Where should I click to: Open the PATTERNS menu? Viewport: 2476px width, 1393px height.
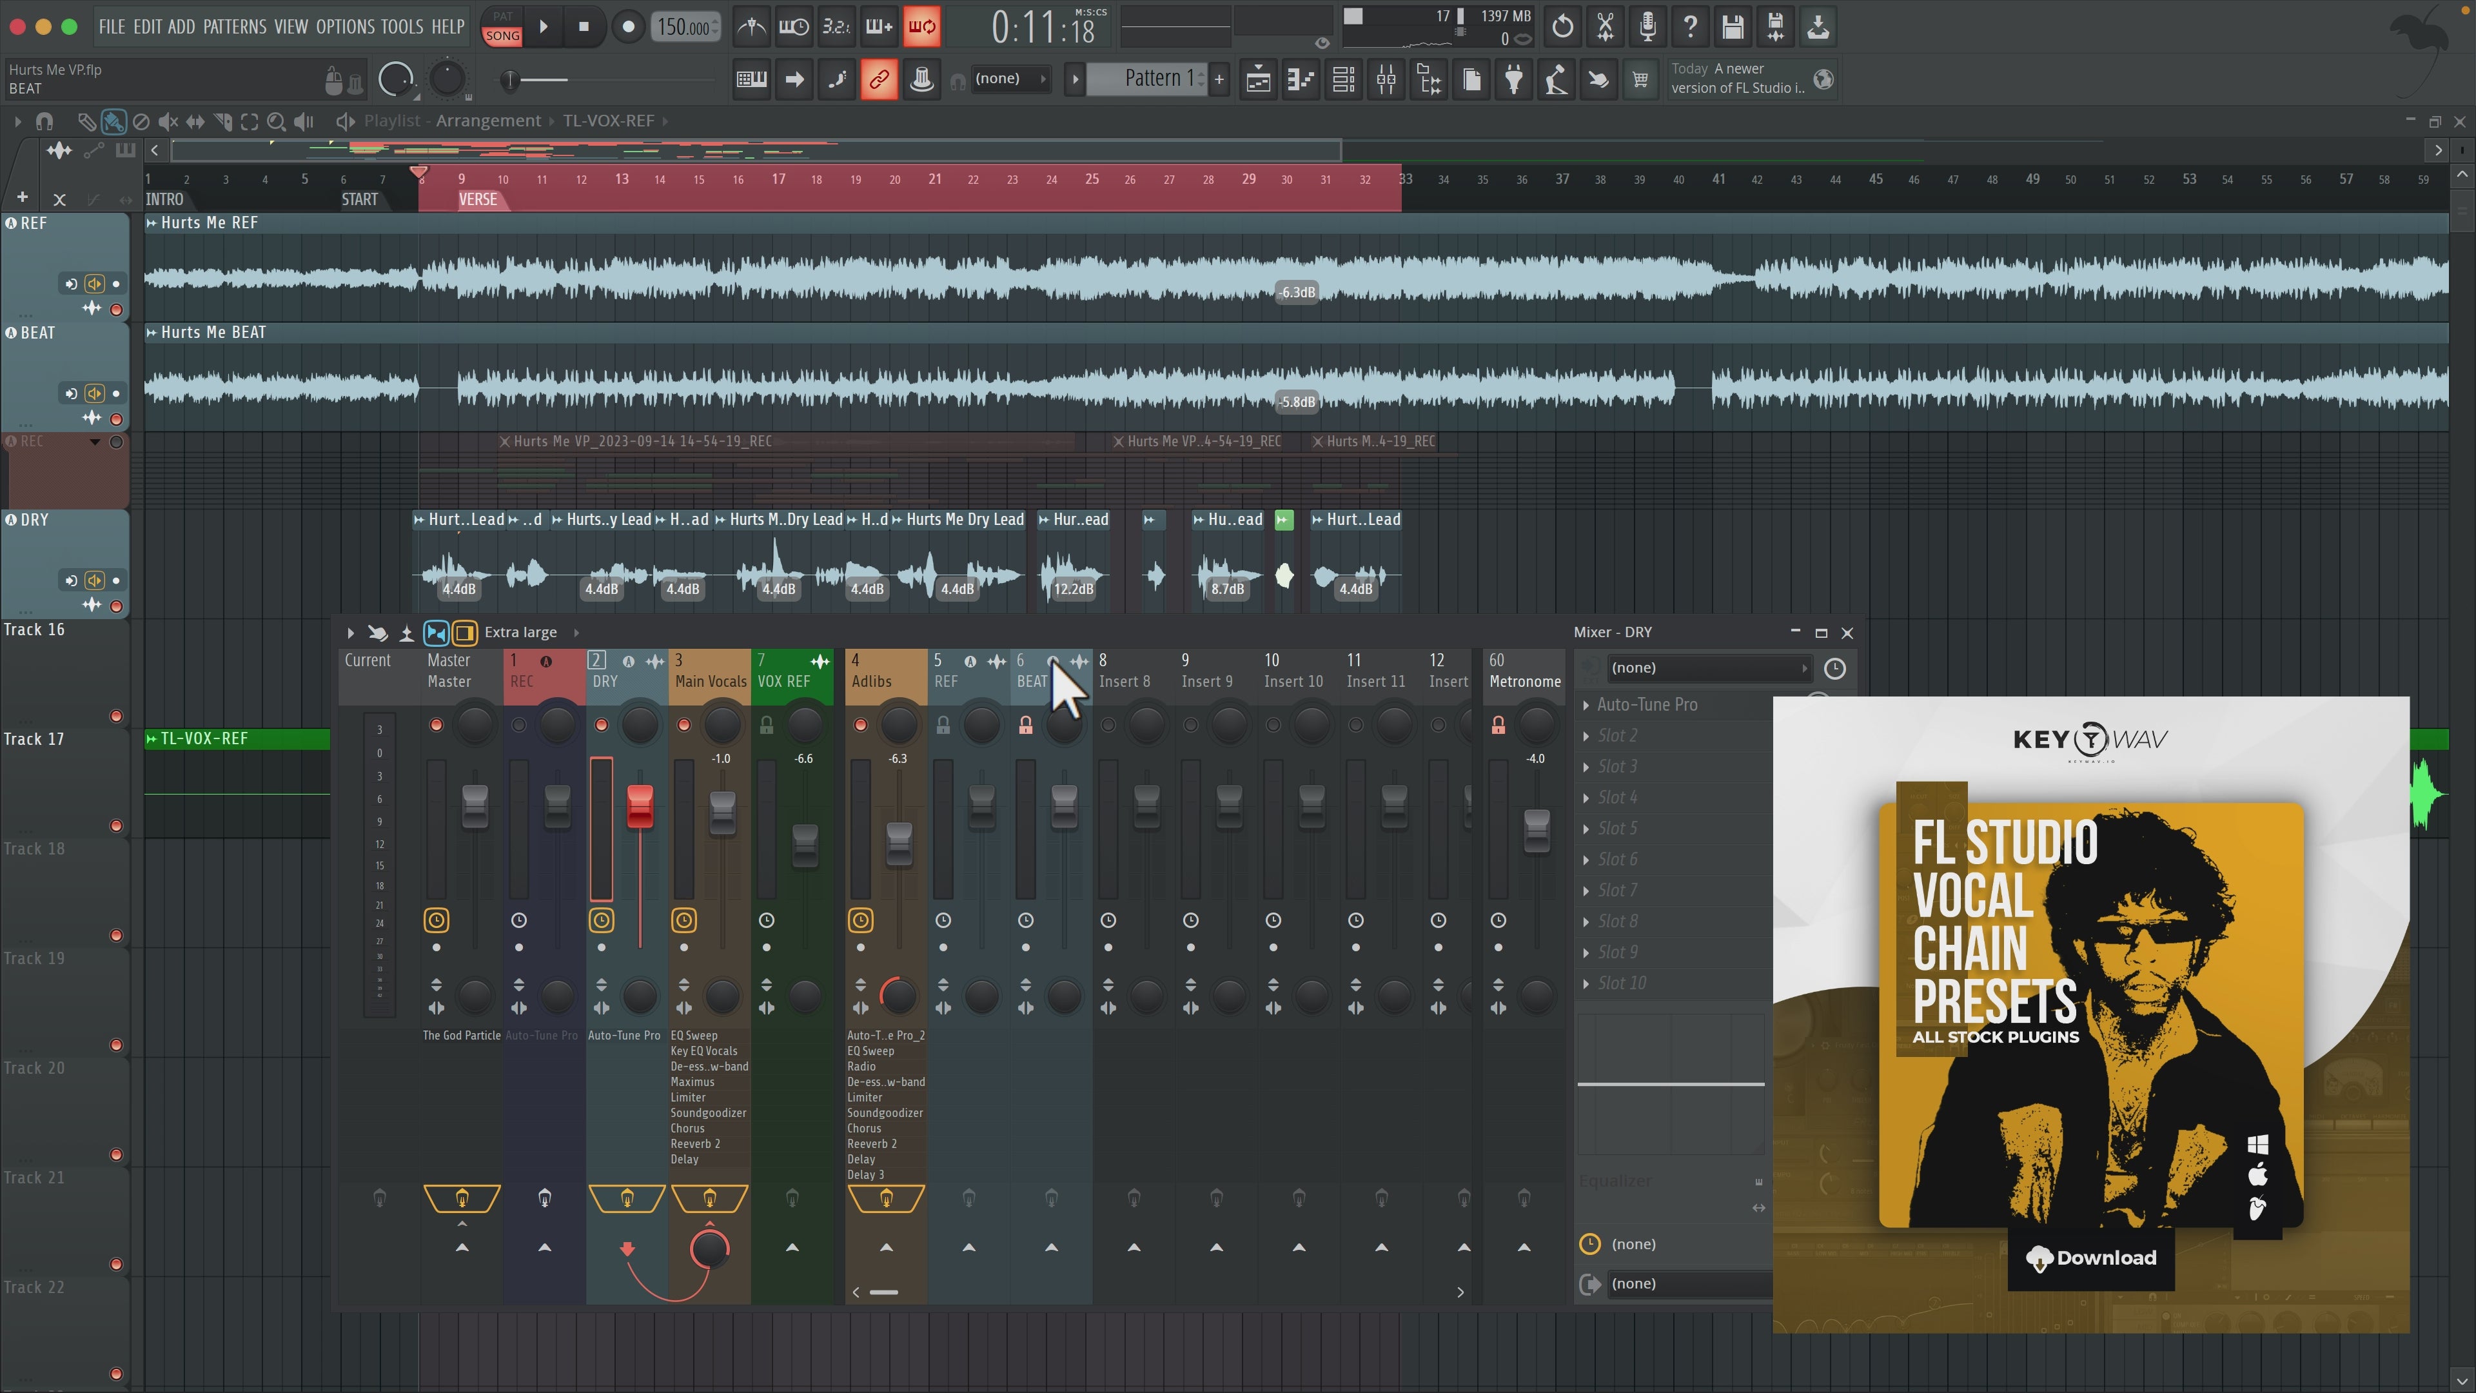[x=235, y=27]
